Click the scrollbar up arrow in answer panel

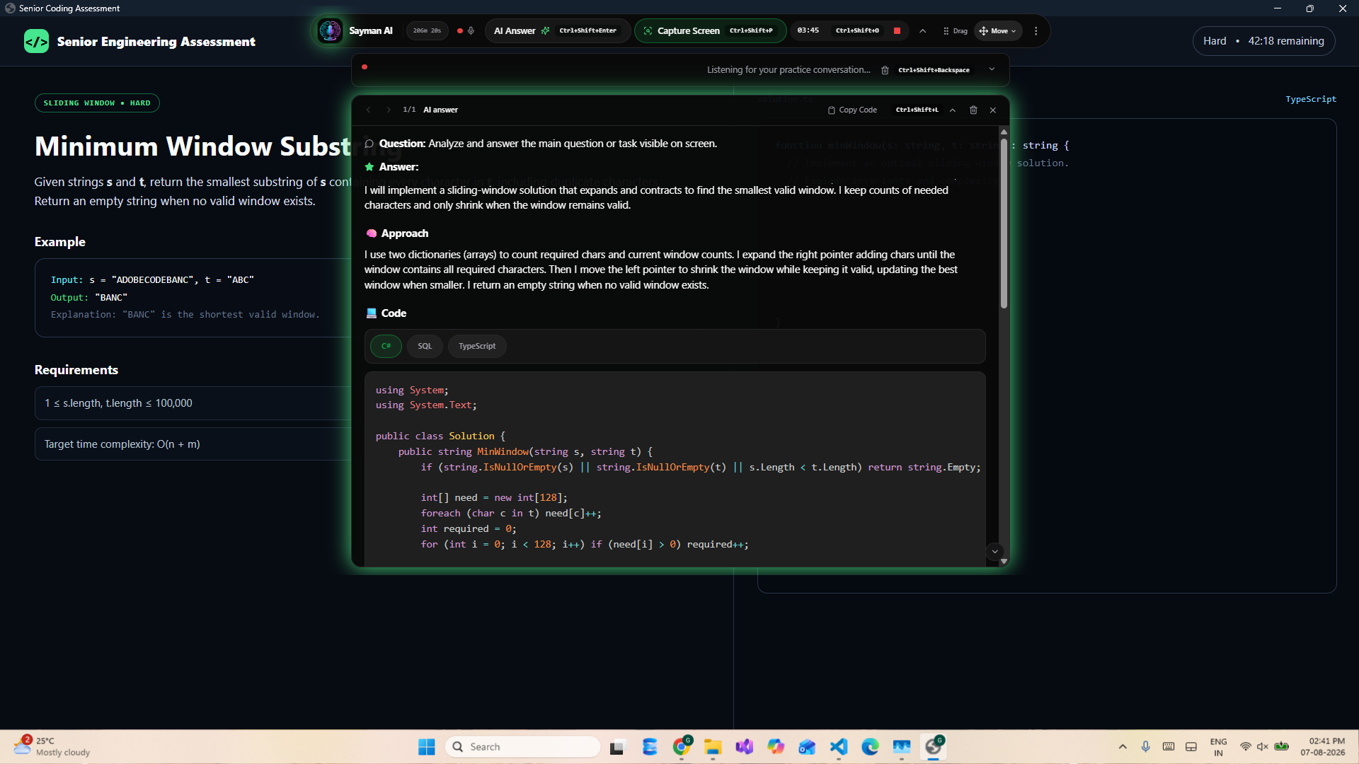[x=1004, y=132]
